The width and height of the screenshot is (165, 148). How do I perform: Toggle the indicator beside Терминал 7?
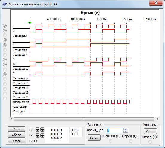point(5,55)
